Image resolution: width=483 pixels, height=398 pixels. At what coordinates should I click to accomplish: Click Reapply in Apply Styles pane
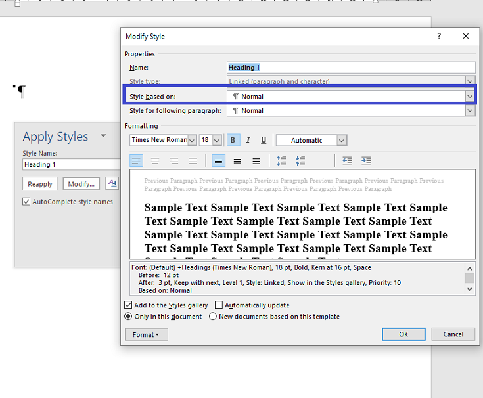pos(39,184)
